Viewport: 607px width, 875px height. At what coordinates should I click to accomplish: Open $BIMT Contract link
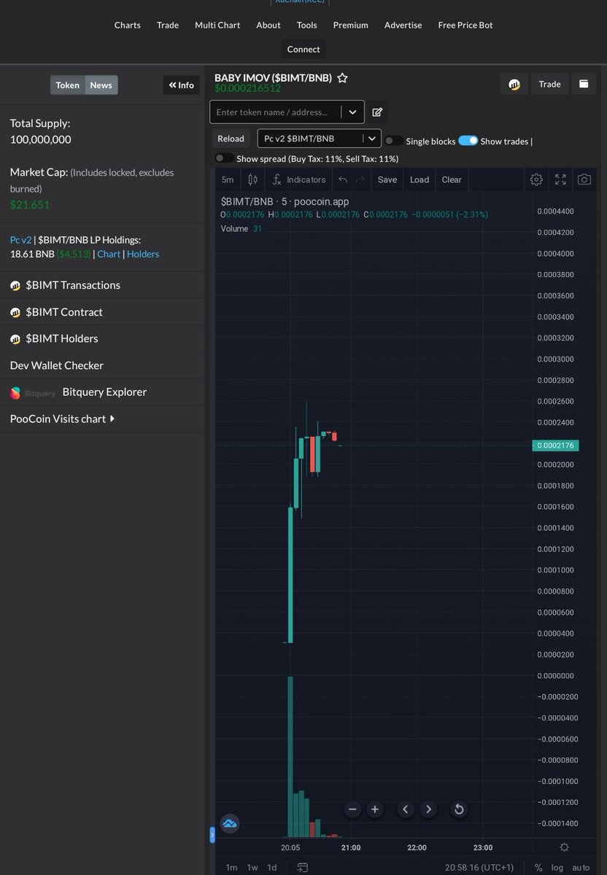64,312
